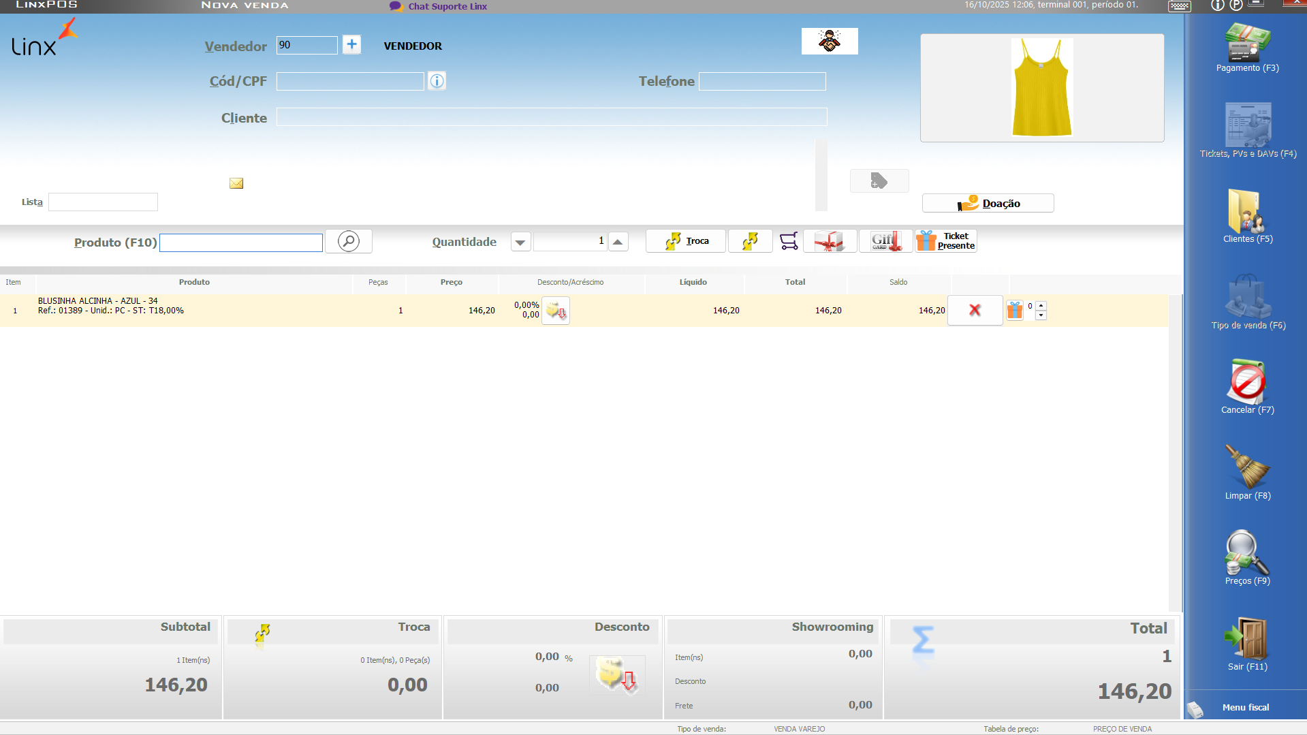Click the Lista input field
The height and width of the screenshot is (735, 1307).
click(x=103, y=202)
